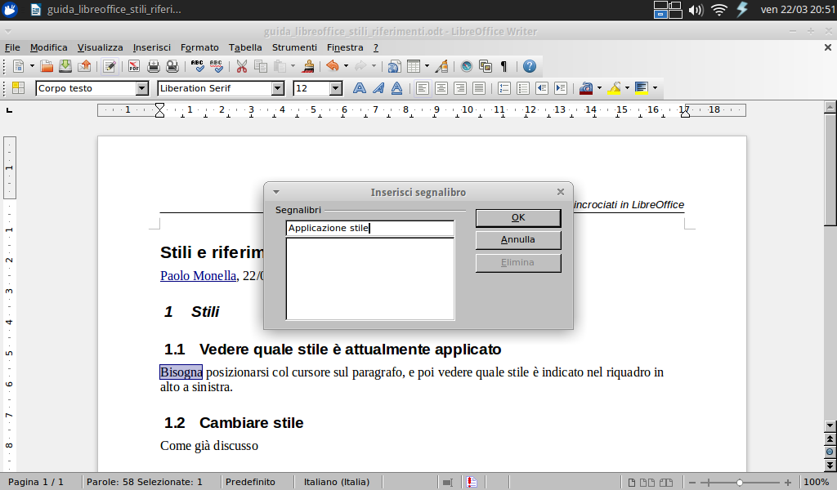Toggle automatic spell checking
837x490 pixels.
click(216, 66)
